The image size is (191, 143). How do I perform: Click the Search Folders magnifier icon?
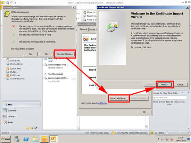click(x=8, y=79)
